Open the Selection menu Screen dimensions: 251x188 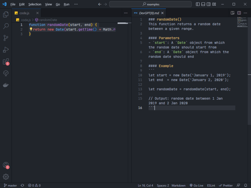pyautogui.click(x=35, y=4)
